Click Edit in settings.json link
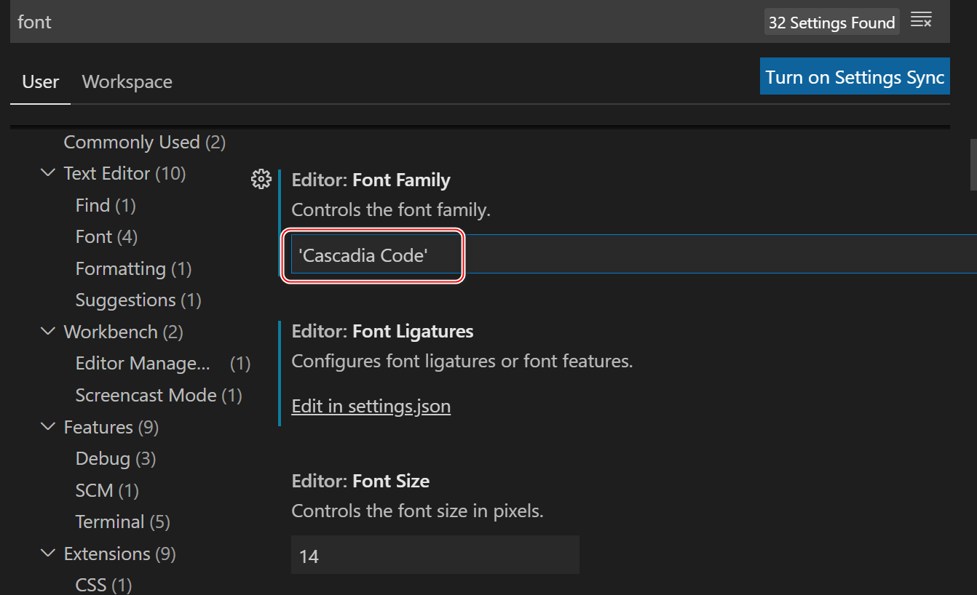Screen dimensions: 977x595 coord(371,406)
